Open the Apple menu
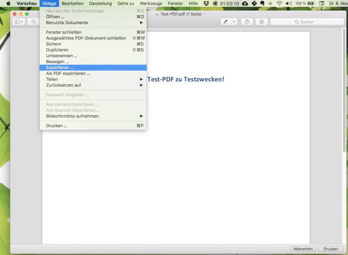 [8, 3]
